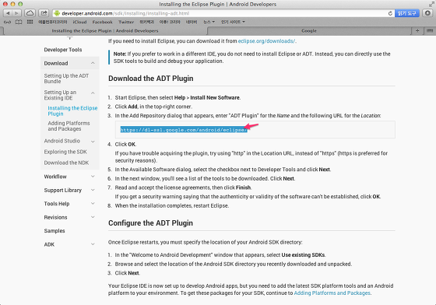Screen dimensions: 436x305
Task: Add a new tab with plus button
Action: [417, 30]
